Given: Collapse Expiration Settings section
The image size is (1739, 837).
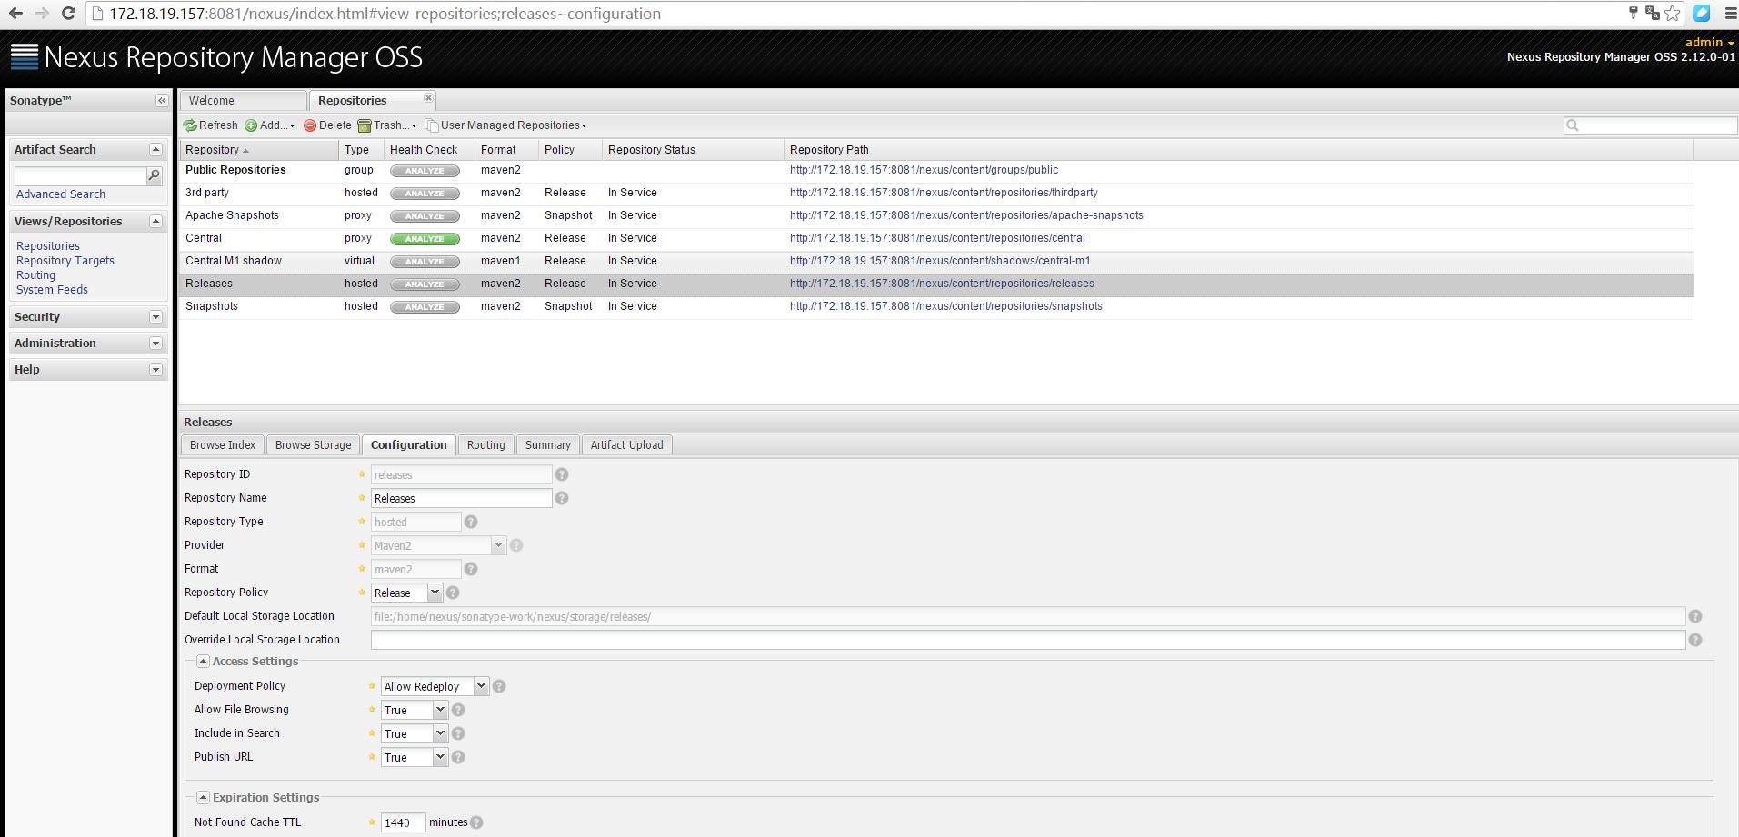Looking at the screenshot, I should (x=204, y=798).
